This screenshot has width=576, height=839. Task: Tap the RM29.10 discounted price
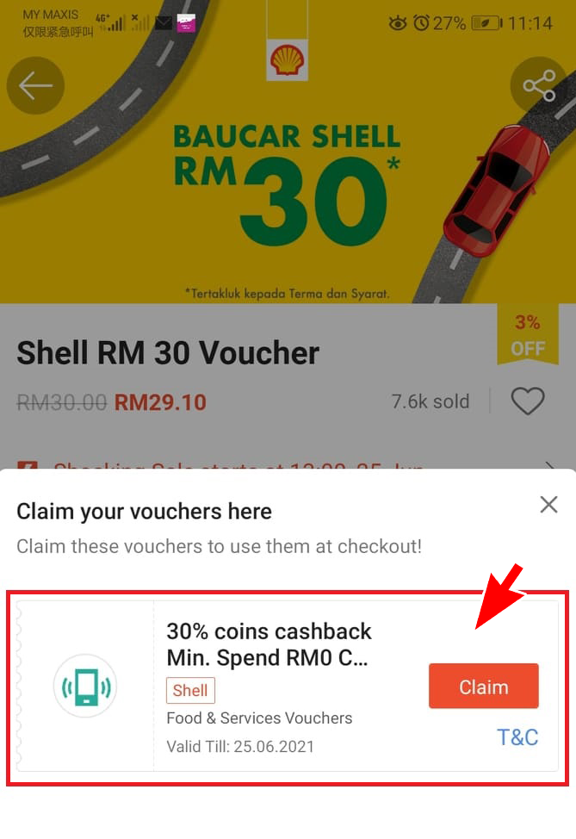pos(160,403)
